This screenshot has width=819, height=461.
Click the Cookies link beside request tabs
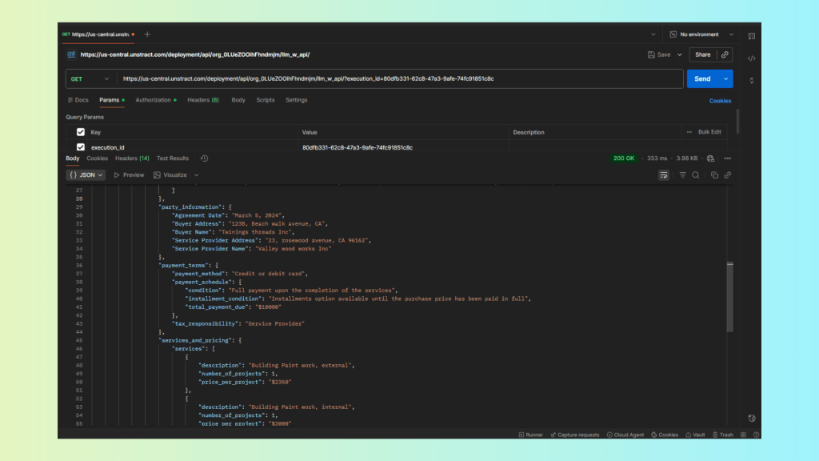click(x=720, y=101)
